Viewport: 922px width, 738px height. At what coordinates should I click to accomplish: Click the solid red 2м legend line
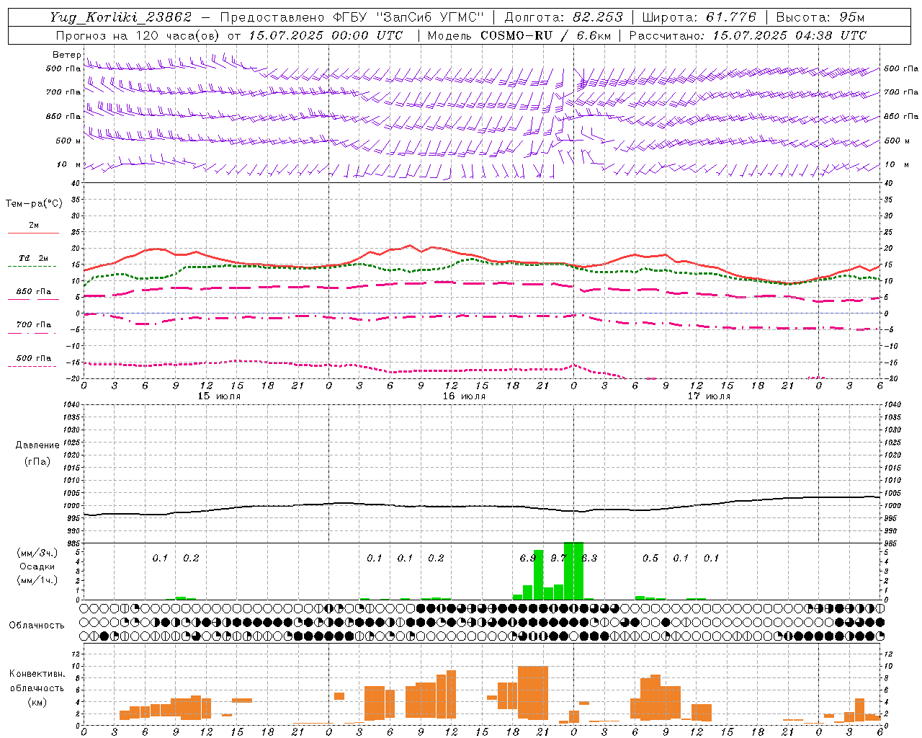tap(33, 233)
